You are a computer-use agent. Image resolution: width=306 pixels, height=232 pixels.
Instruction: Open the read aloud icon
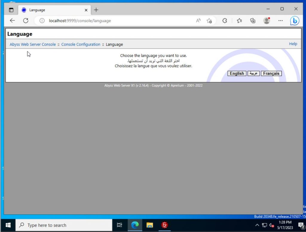pyautogui.click(x=198, y=20)
